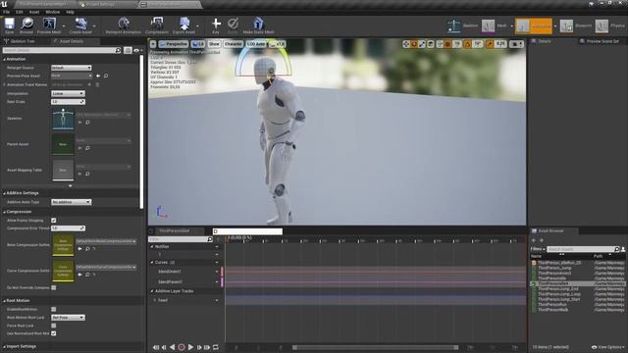Open the Help menu
This screenshot has height=353, width=628.
[x=70, y=12]
